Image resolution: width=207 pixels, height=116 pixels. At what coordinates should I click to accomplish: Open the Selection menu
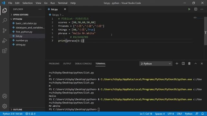[x=27, y=3]
